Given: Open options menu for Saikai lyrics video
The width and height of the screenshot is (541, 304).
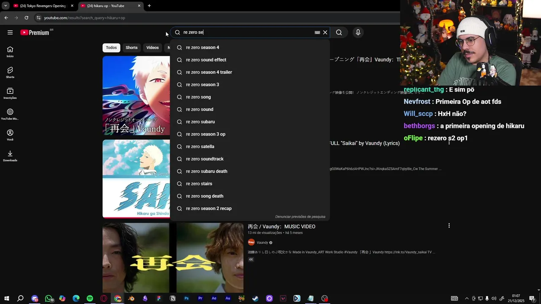Looking at the screenshot, I should click(x=449, y=143).
